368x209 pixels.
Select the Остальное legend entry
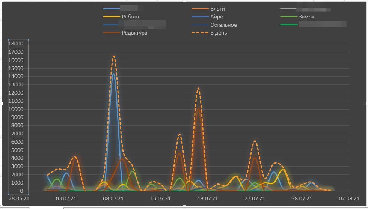pos(223,25)
